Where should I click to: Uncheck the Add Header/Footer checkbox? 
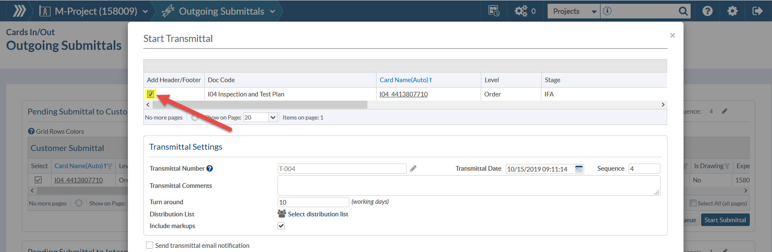point(151,94)
